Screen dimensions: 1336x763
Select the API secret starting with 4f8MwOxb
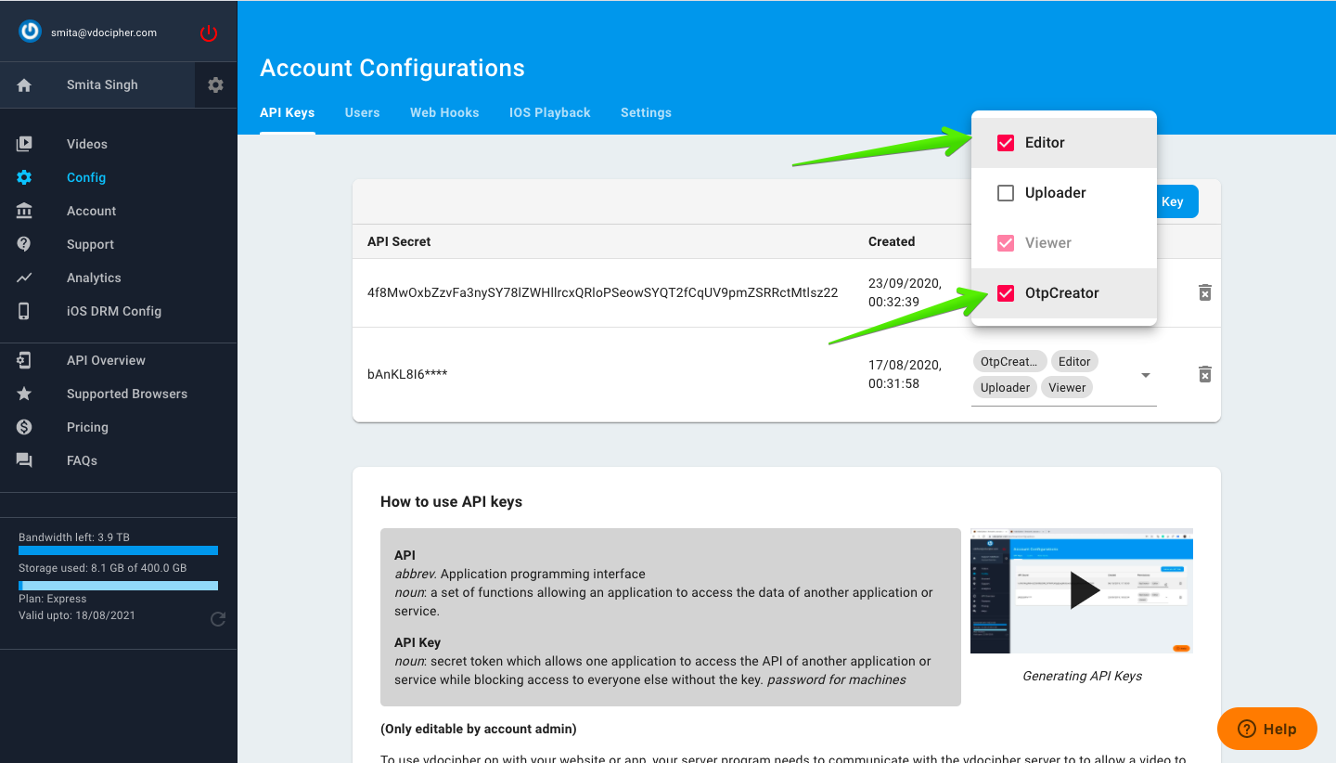pyautogui.click(x=602, y=292)
